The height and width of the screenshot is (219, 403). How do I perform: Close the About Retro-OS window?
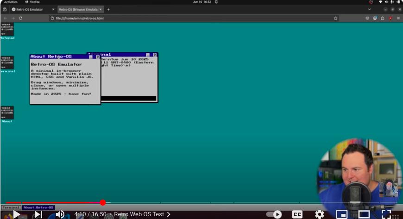pyautogui.click(x=98, y=57)
